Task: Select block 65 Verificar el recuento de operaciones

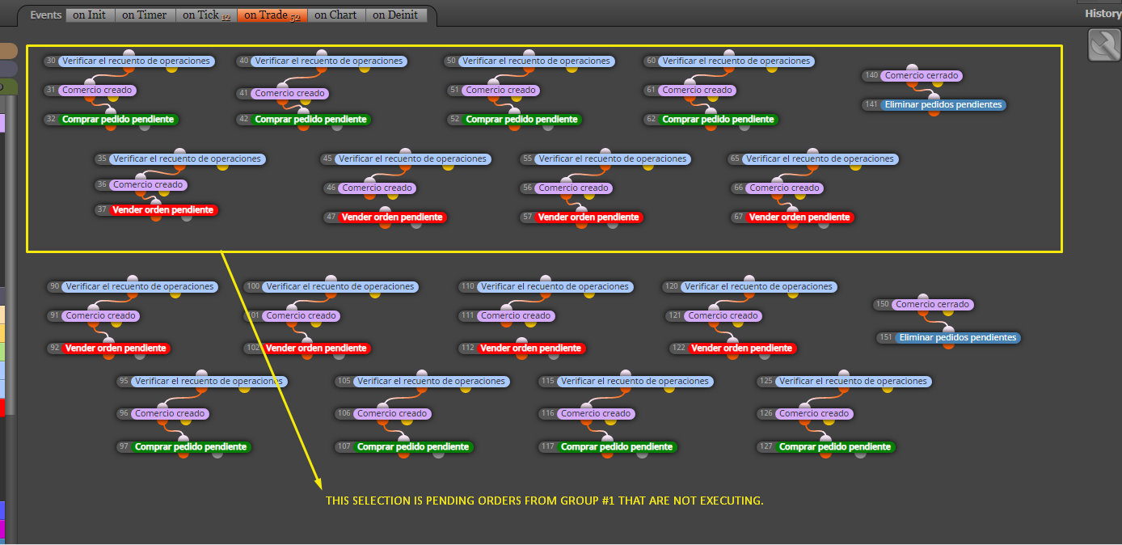Action: point(813,159)
